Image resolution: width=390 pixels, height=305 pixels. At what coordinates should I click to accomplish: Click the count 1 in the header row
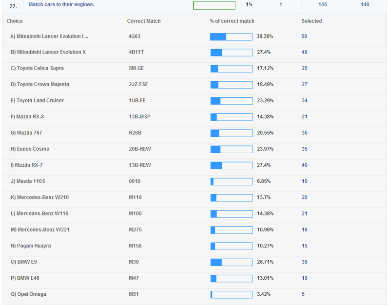[281, 4]
